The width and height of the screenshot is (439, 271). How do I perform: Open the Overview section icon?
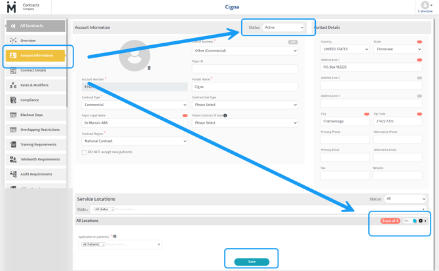point(13,41)
